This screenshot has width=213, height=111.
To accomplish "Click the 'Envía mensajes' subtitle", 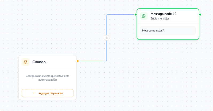I will (x=160, y=19).
